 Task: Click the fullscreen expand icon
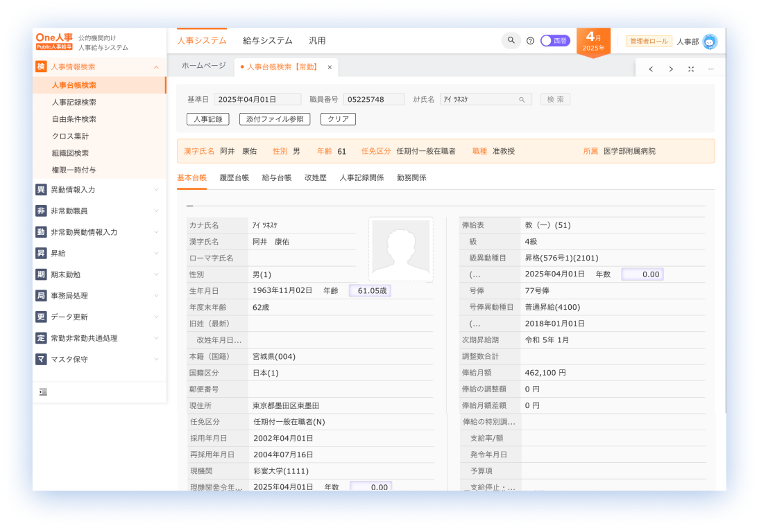coord(691,69)
